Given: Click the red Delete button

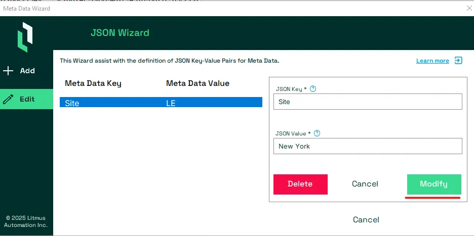Looking at the screenshot, I should click(300, 184).
